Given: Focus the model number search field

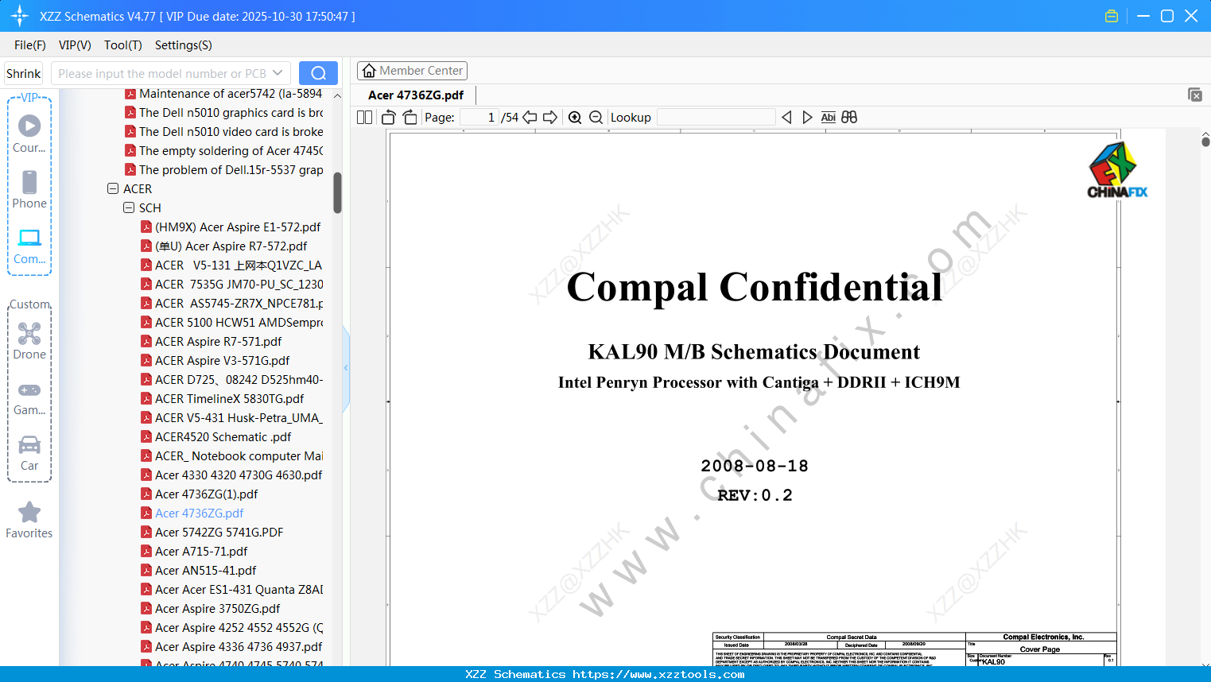Looking at the screenshot, I should (x=162, y=73).
